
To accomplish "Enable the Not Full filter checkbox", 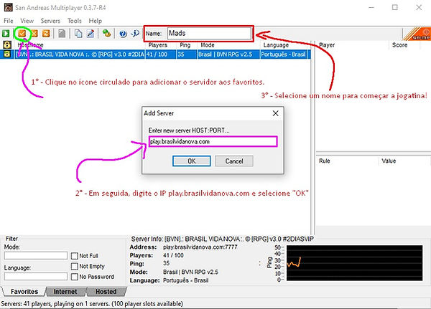I will (75, 256).
